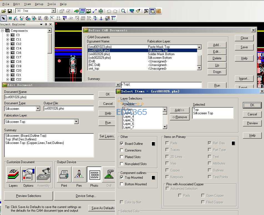Select the Pen output device
The image size is (264, 215).
click(x=79, y=174)
